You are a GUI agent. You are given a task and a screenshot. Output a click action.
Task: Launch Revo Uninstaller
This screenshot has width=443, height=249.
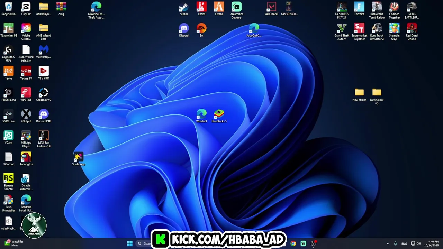pyautogui.click(x=8, y=204)
